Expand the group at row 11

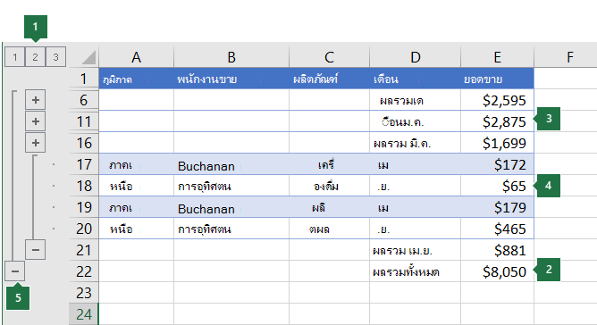click(x=36, y=121)
